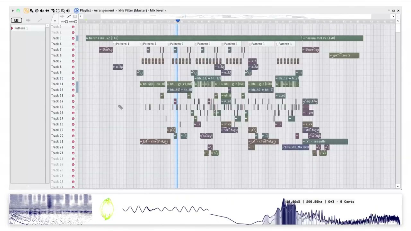Click the audio waveform icon above STEP
The height and width of the screenshot is (231, 411).
click(x=62, y=16)
